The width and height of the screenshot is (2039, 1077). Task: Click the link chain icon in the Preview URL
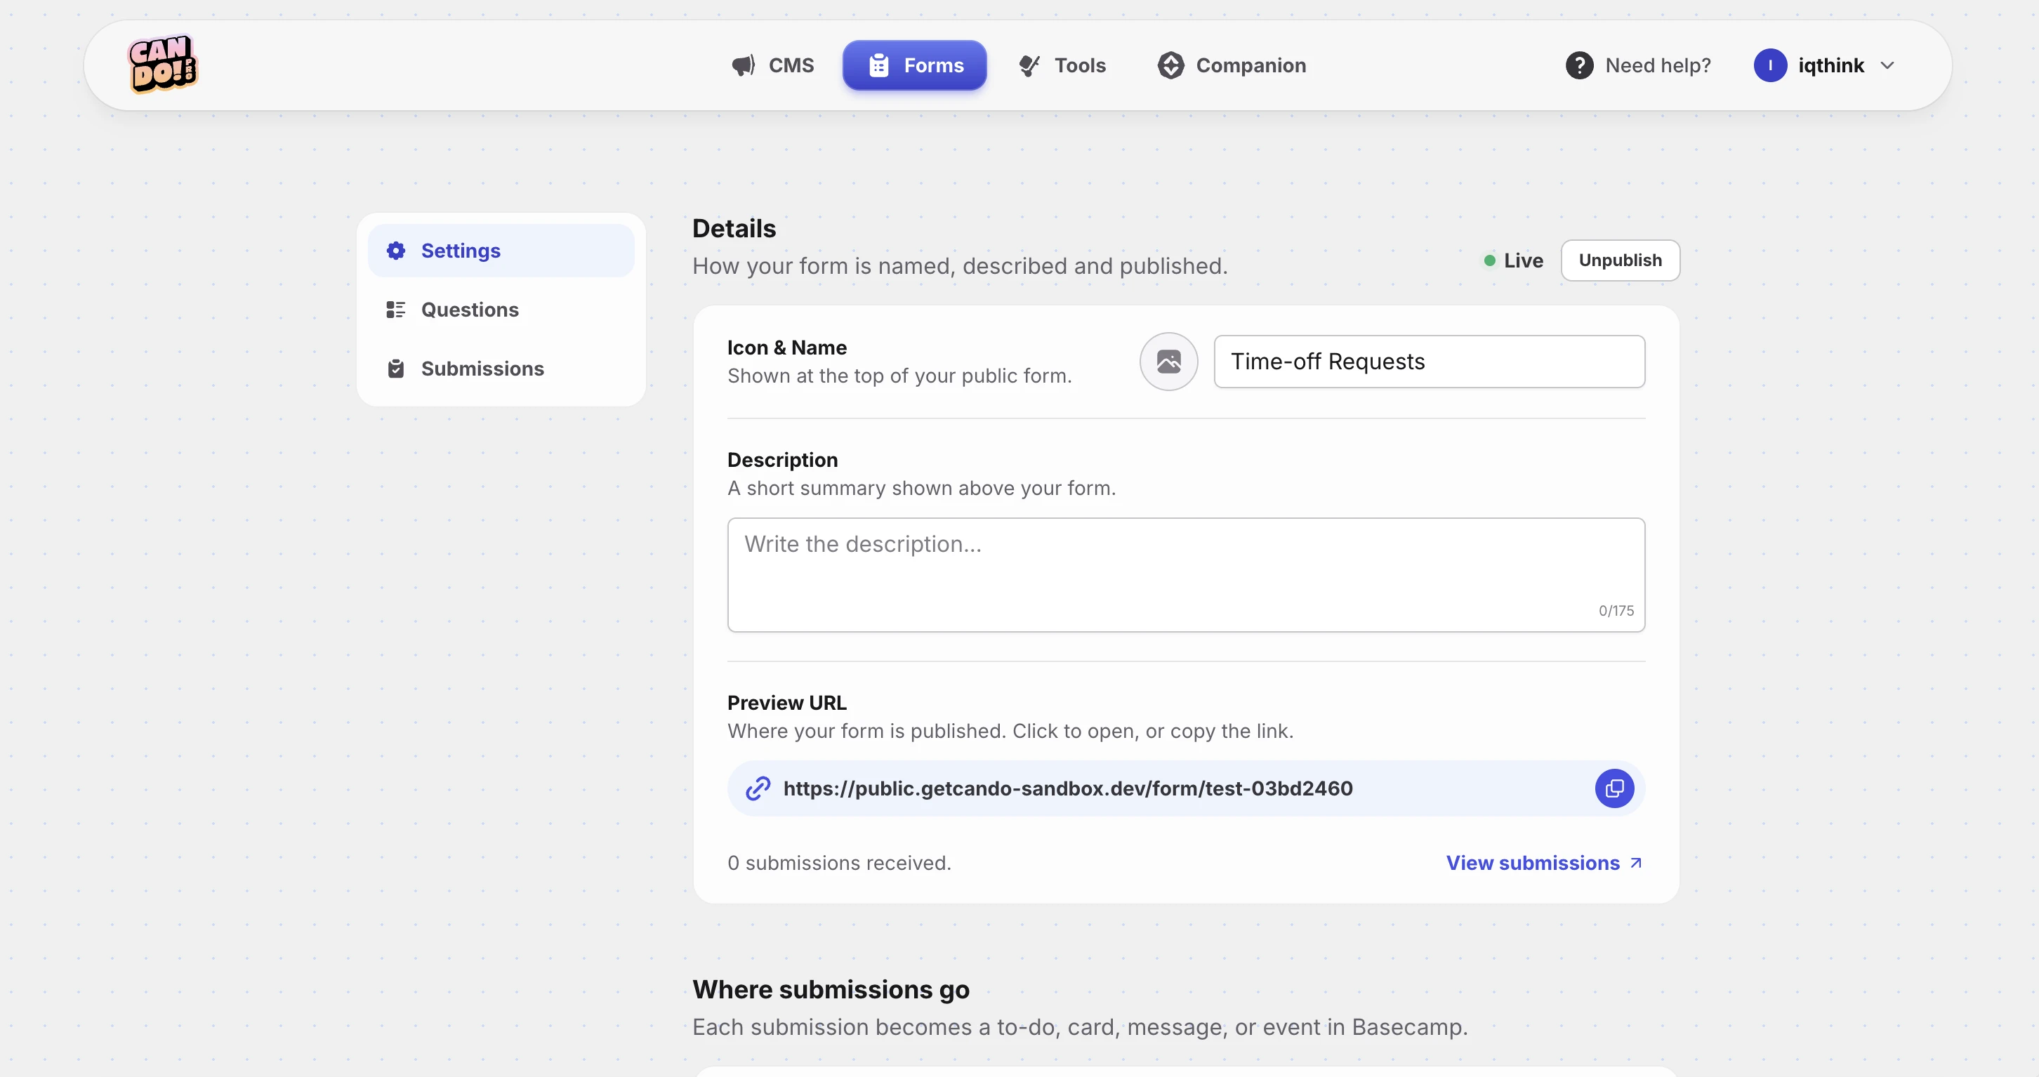click(x=758, y=788)
